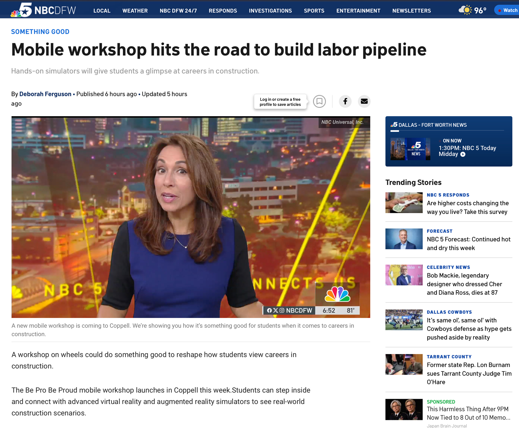The width and height of the screenshot is (519, 428).
Task: Click the Tarrant County thumbnail
Action: pos(404,365)
